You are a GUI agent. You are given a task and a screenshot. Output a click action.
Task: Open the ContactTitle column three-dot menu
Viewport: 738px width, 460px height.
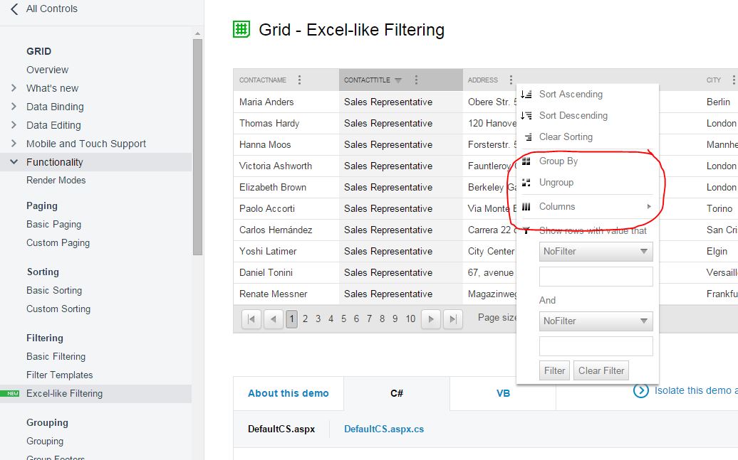[416, 80]
